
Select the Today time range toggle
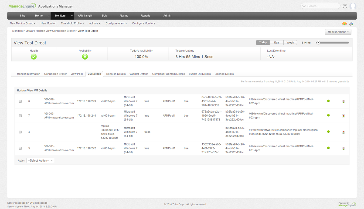263,43
